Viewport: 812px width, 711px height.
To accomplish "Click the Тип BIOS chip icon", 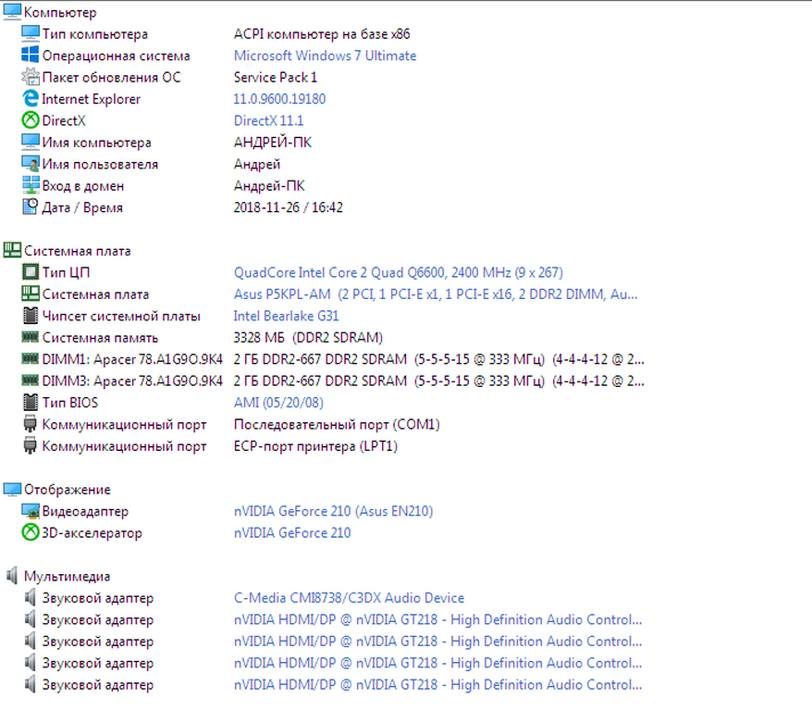I will [30, 403].
